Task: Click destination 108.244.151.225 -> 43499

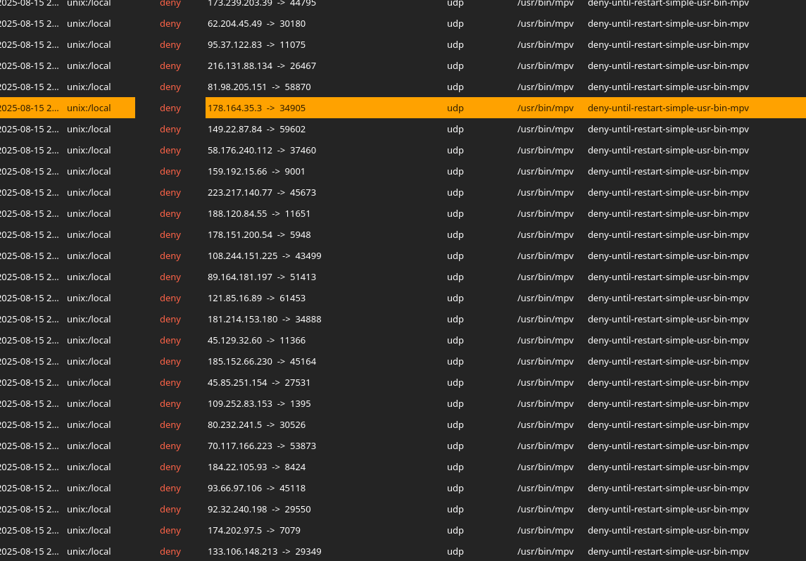Action: (264, 256)
